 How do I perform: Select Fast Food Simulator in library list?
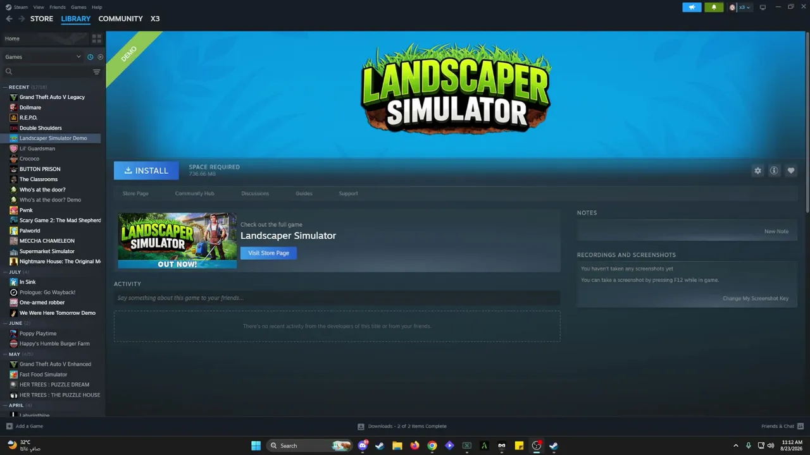[43, 375]
